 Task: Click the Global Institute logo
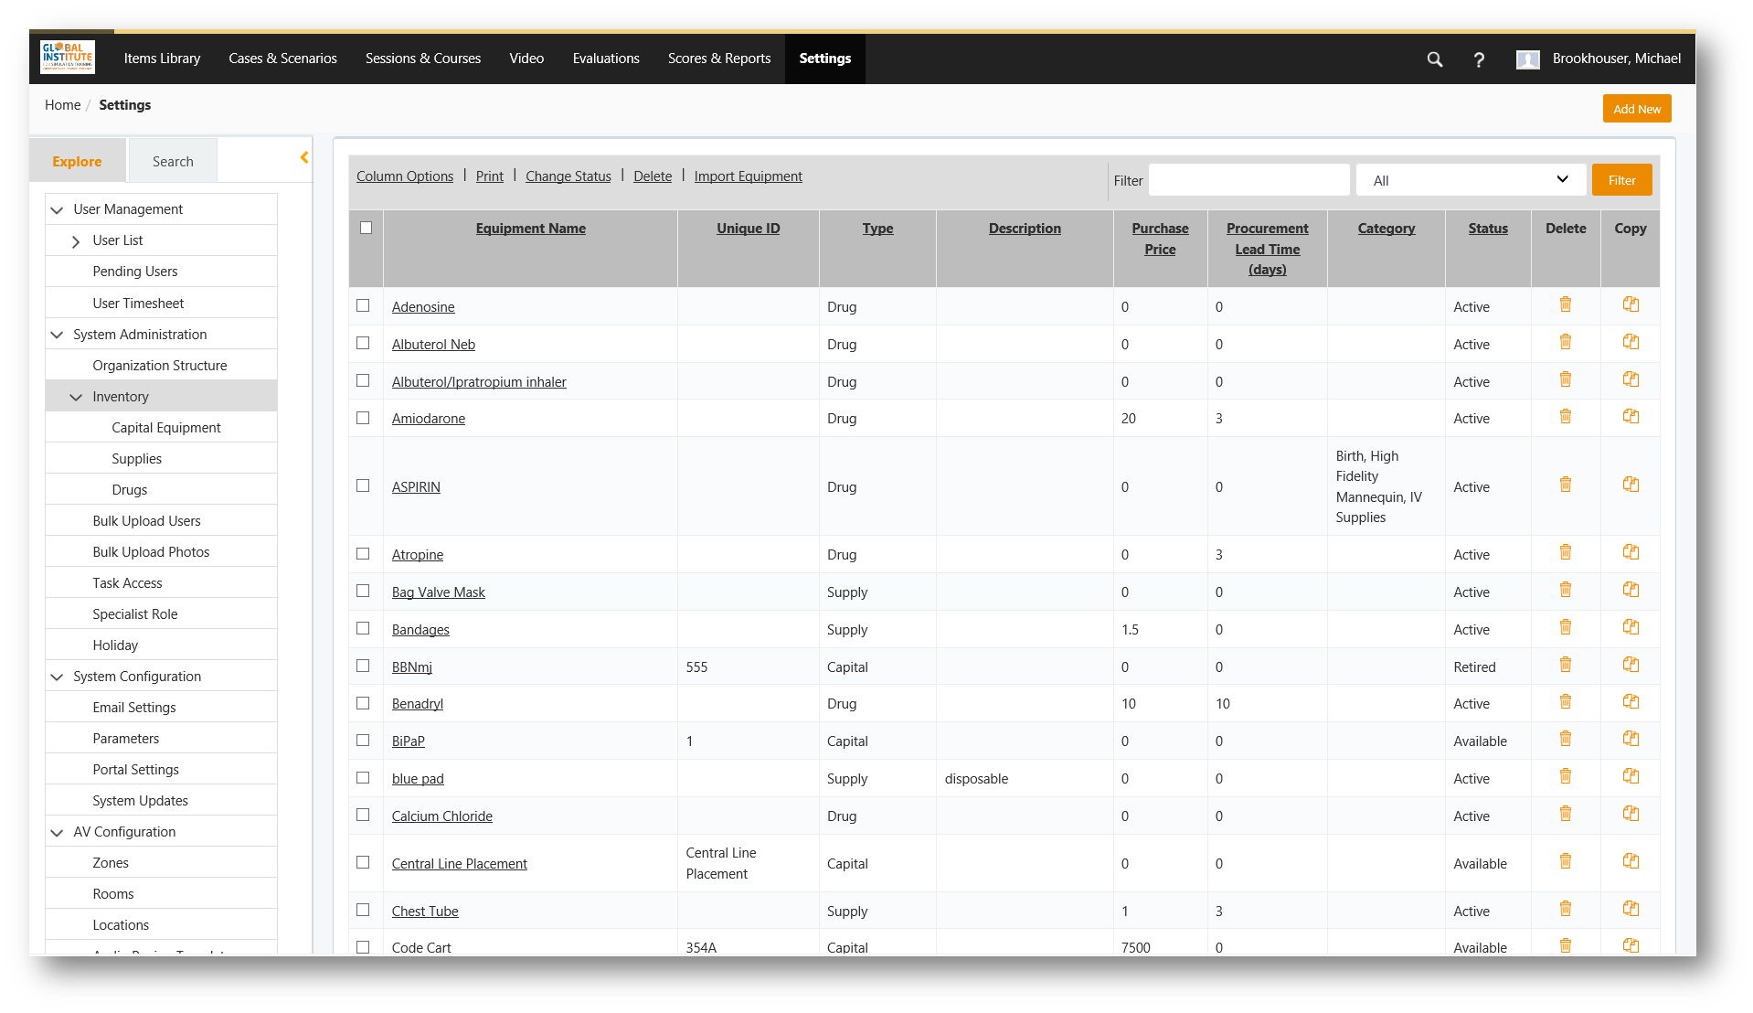pos(68,58)
